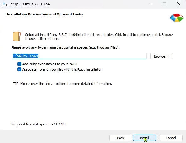Click the 'Add Ruby executables to your PATH' label
The height and width of the screenshot is (143, 186).
point(50,64)
